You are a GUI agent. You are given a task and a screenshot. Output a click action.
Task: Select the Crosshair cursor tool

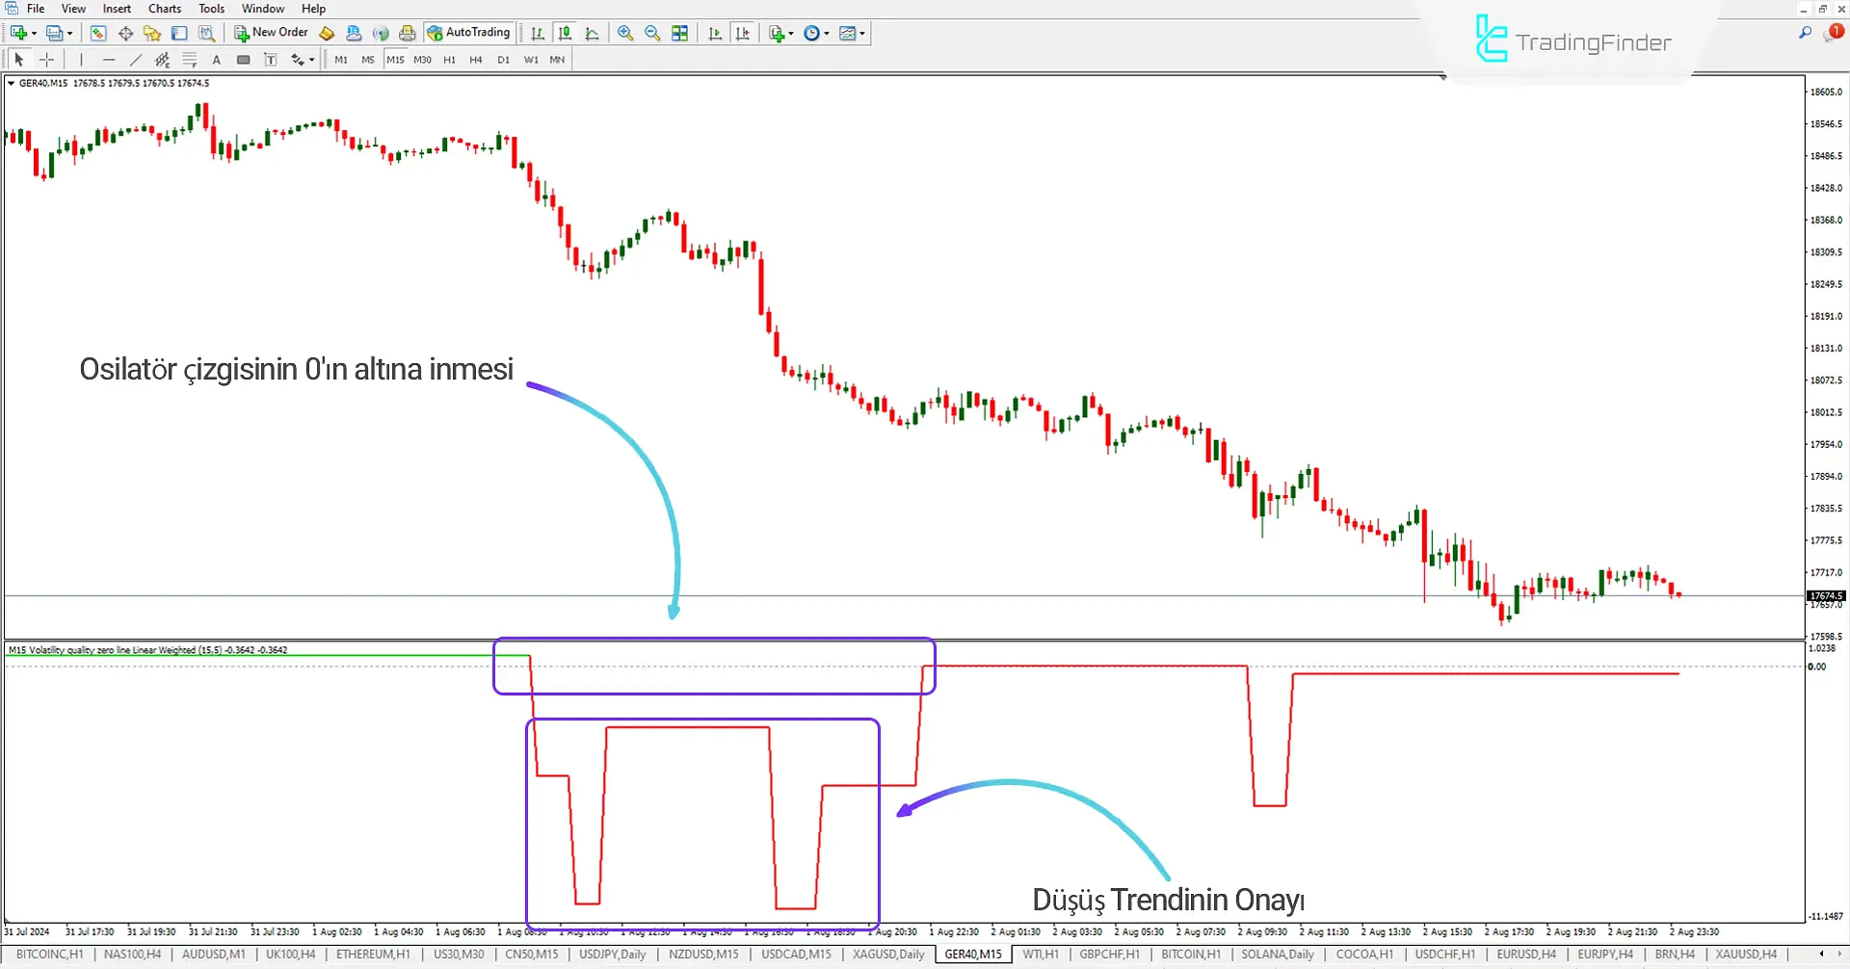click(46, 60)
